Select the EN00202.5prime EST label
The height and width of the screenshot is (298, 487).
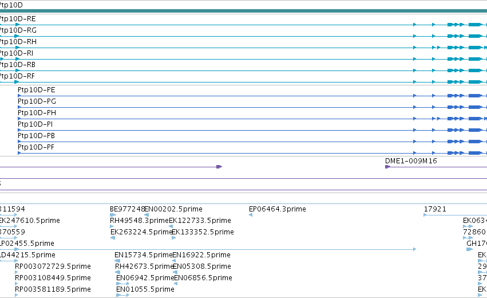tap(173, 209)
